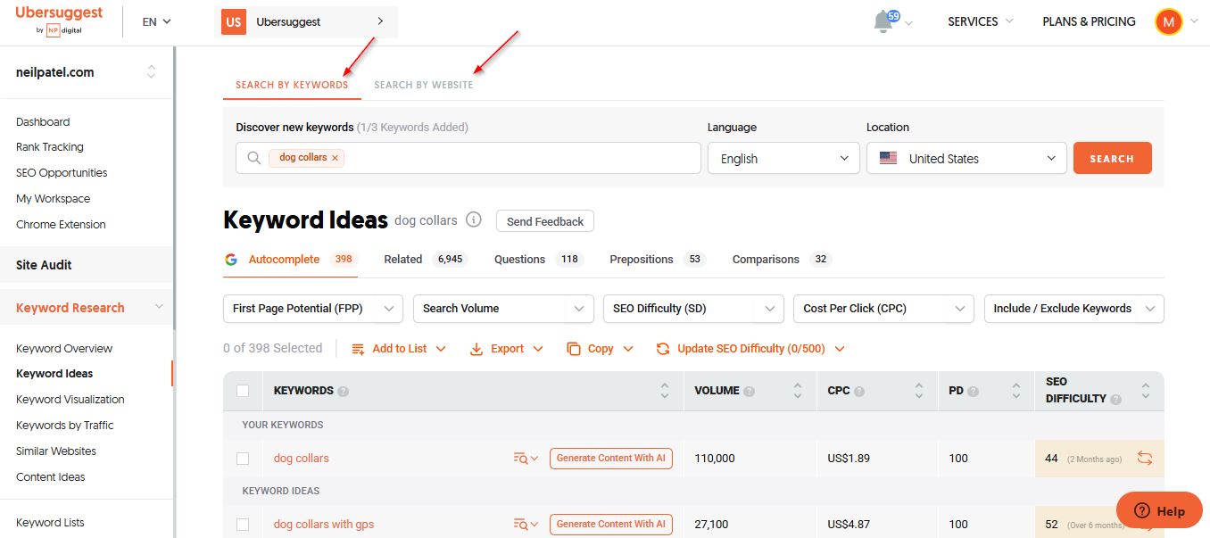Remove the dog collars keyword tag
1210x538 pixels.
(336, 158)
